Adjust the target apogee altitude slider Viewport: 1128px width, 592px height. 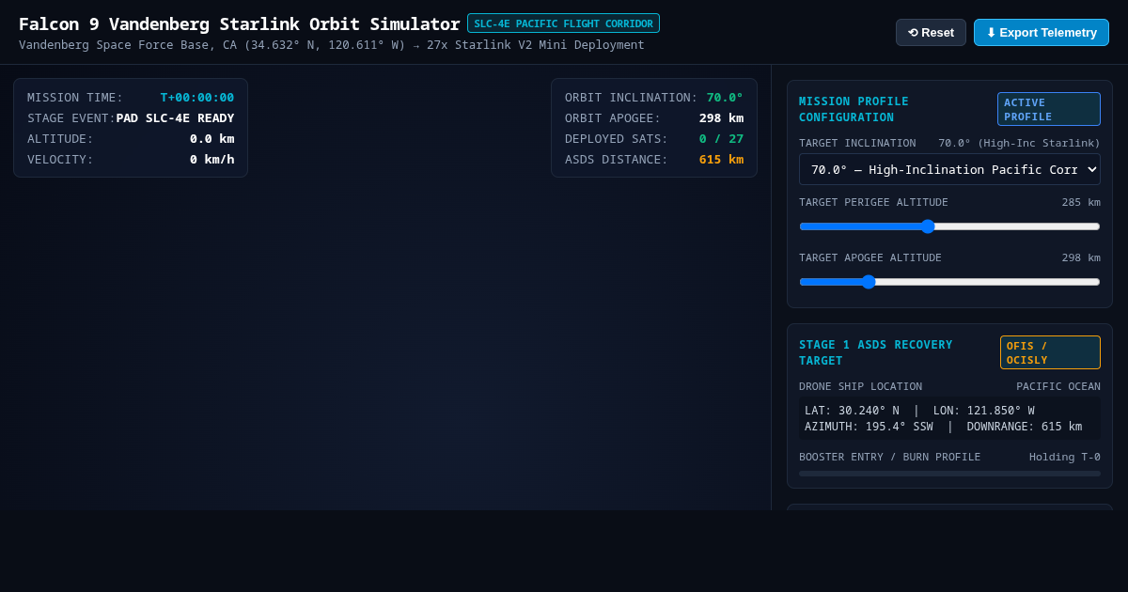pos(949,281)
